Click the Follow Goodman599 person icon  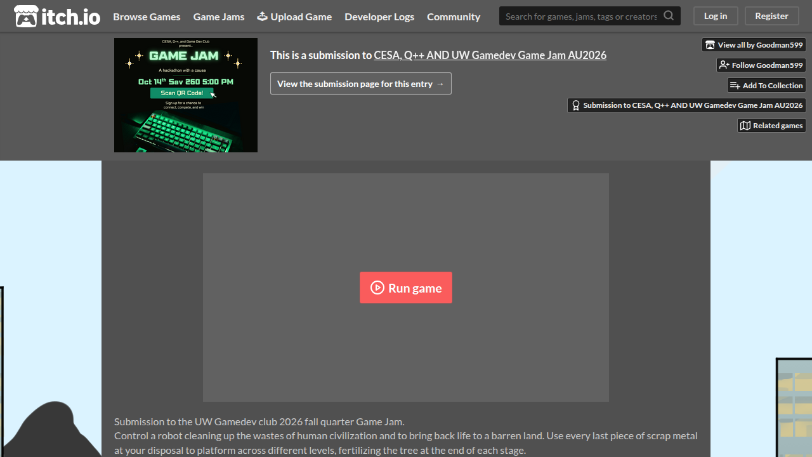[724, 65]
